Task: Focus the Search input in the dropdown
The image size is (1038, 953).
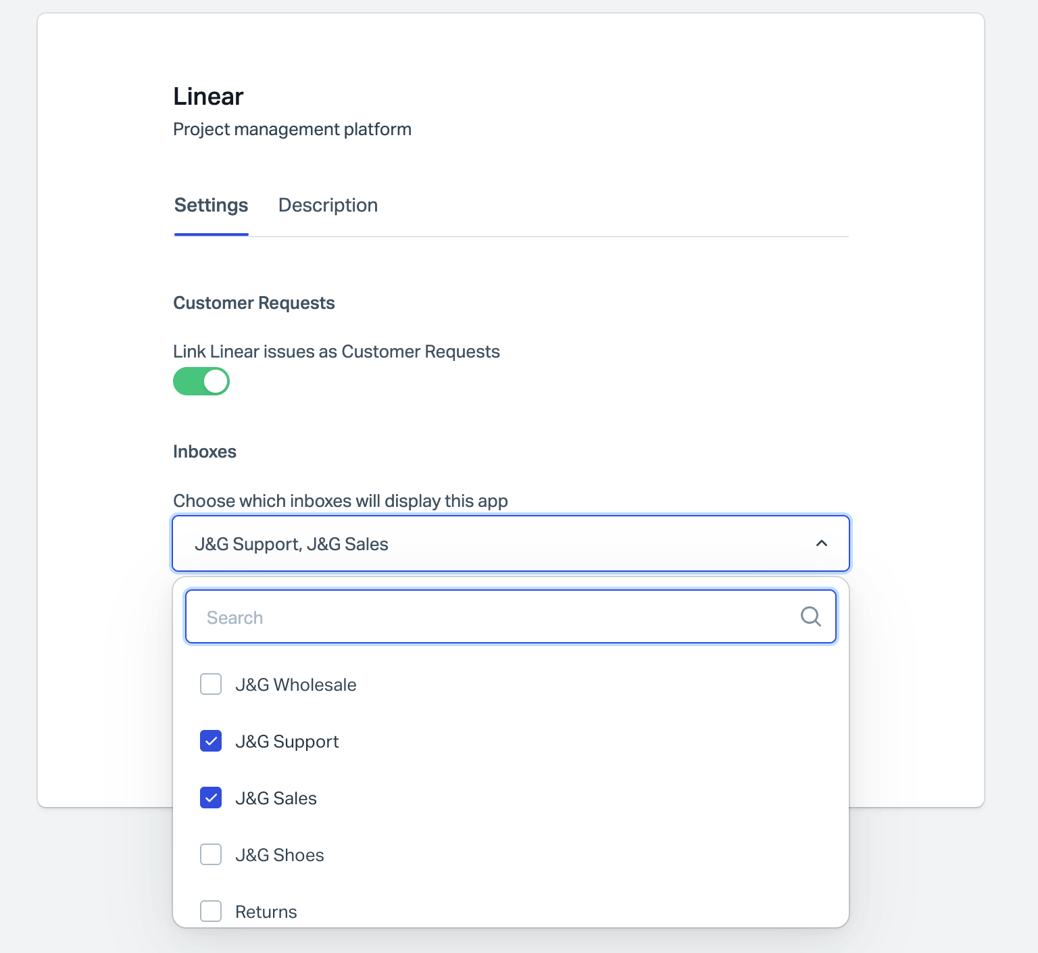Action: point(511,616)
